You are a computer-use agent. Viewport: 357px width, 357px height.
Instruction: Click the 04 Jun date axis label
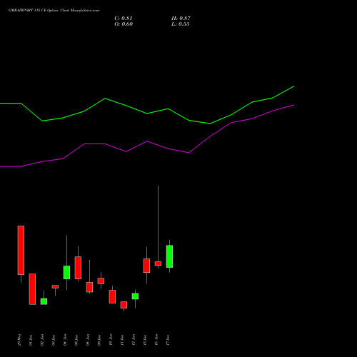point(65,340)
